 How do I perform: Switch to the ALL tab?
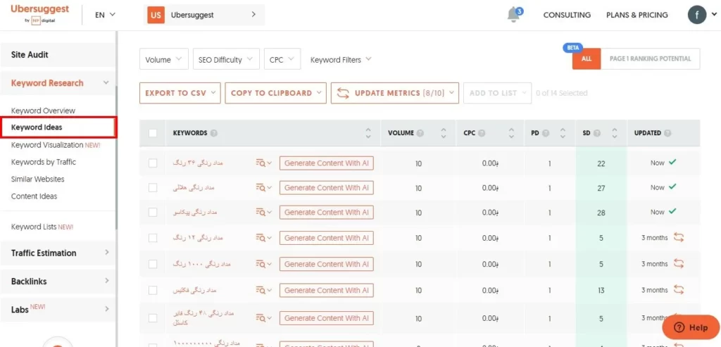click(587, 59)
